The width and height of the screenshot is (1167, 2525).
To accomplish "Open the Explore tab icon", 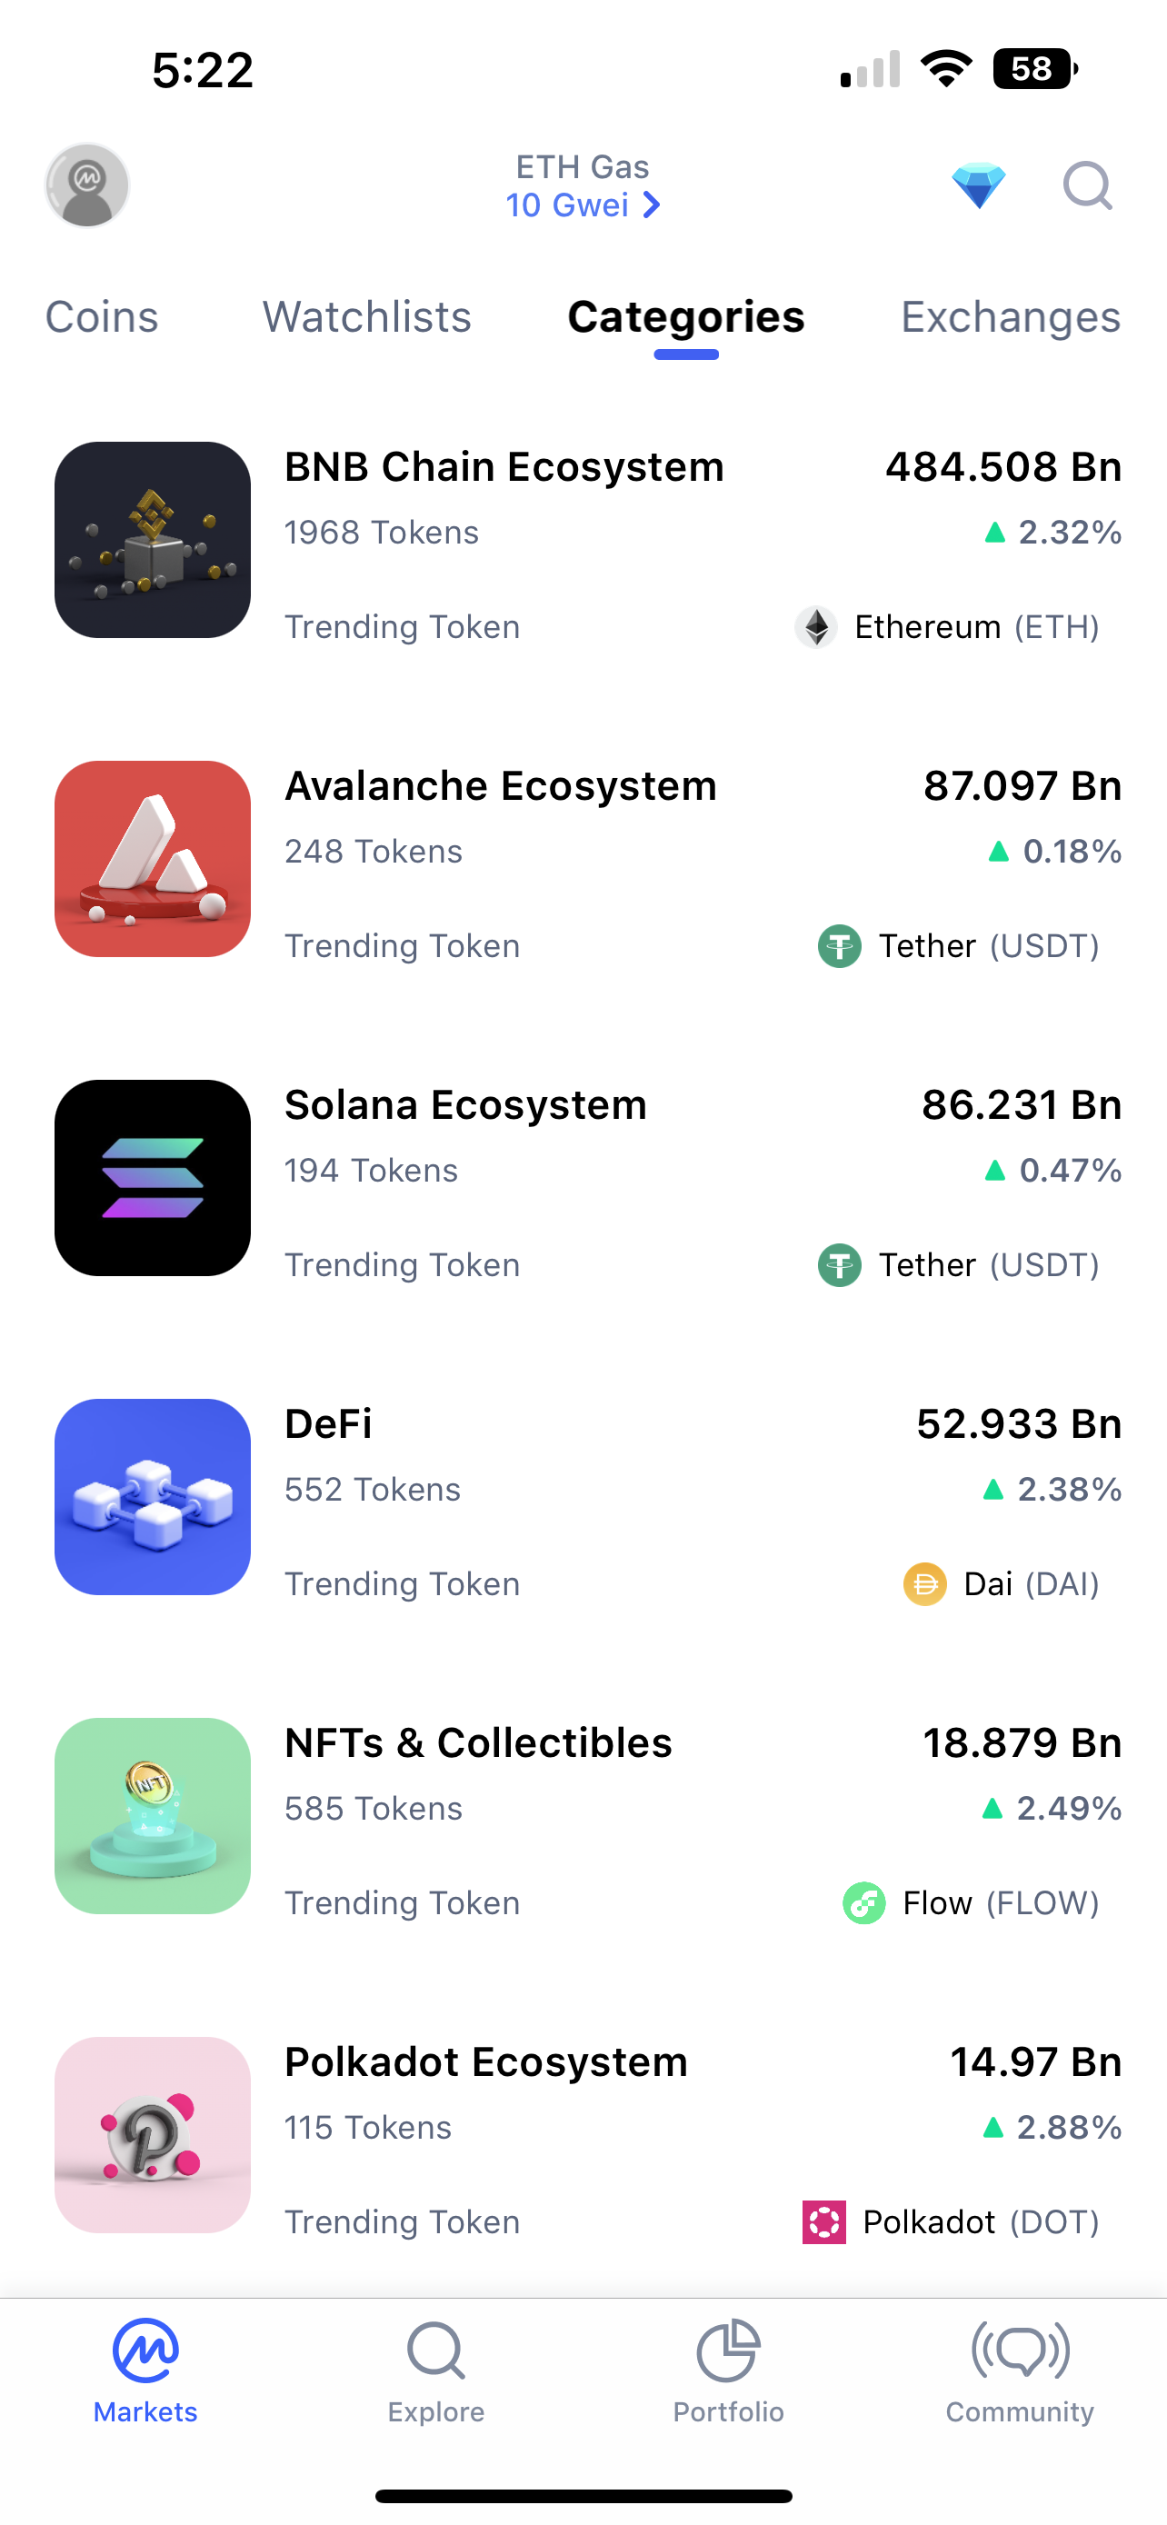I will pyautogui.click(x=436, y=2352).
